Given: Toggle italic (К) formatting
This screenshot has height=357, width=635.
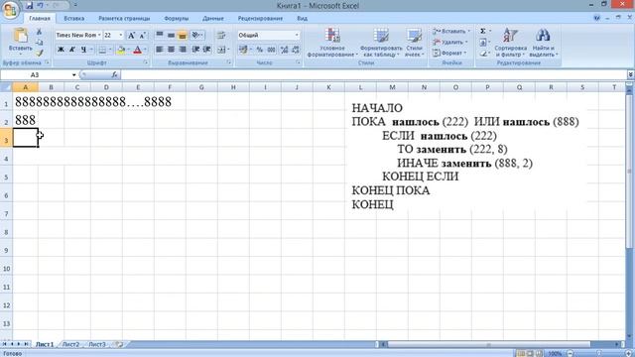Looking at the screenshot, I should coord(72,50).
